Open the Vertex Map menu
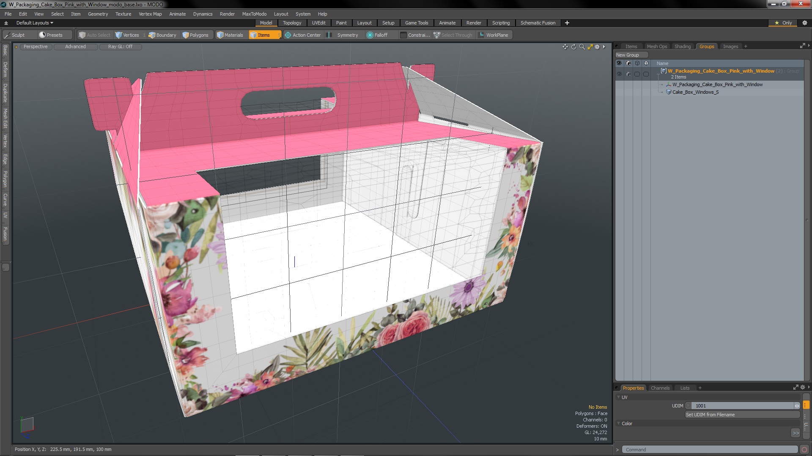This screenshot has width=812, height=456. 150,14
